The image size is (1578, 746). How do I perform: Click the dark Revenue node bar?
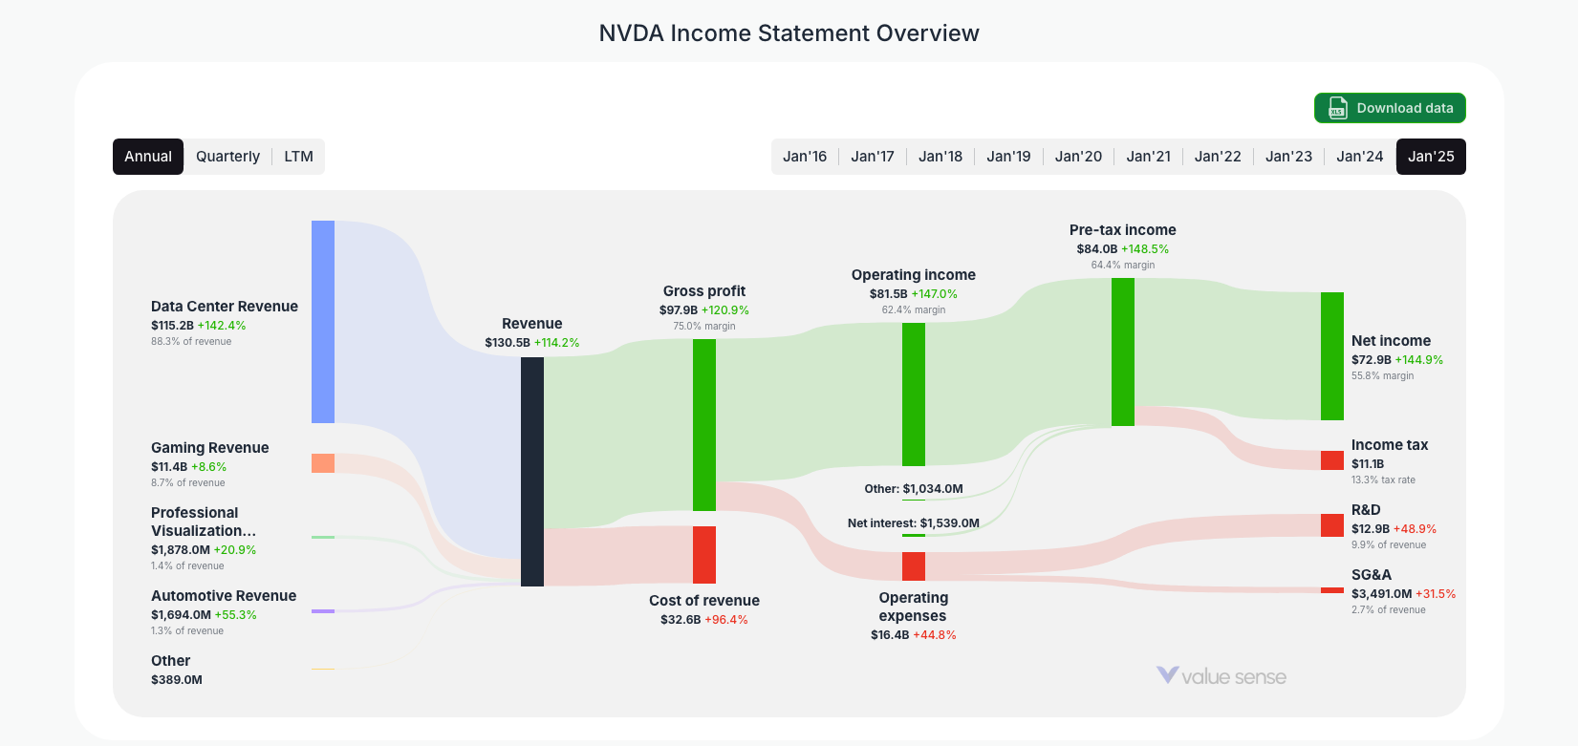click(532, 472)
